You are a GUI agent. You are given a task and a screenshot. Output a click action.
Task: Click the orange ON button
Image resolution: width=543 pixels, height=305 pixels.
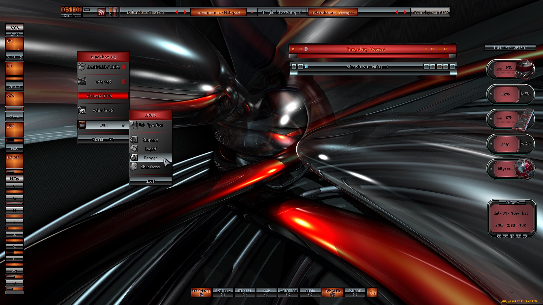pyautogui.click(x=372, y=293)
